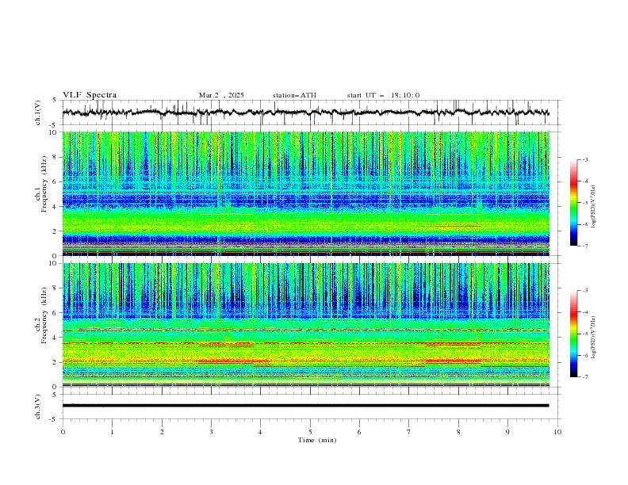Click the time axis tick label "10"
This screenshot has width=628, height=485.
point(557,432)
